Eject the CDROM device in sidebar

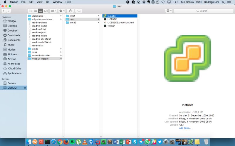coord(25,88)
